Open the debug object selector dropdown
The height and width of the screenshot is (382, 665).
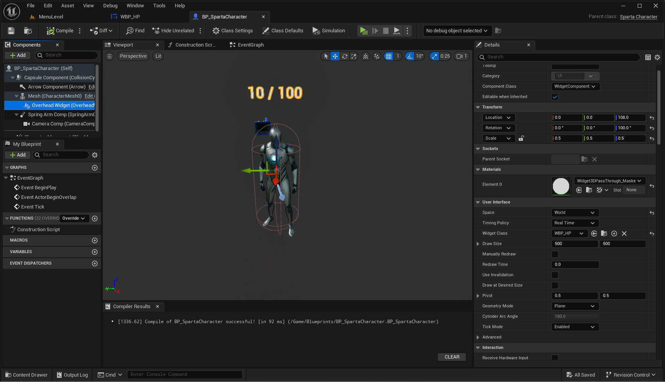[x=457, y=31]
